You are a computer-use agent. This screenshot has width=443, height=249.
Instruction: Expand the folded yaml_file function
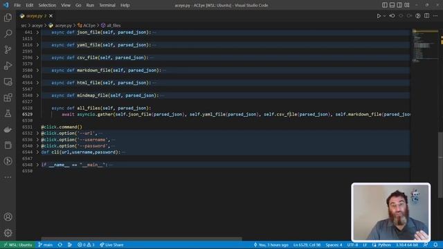[37, 45]
